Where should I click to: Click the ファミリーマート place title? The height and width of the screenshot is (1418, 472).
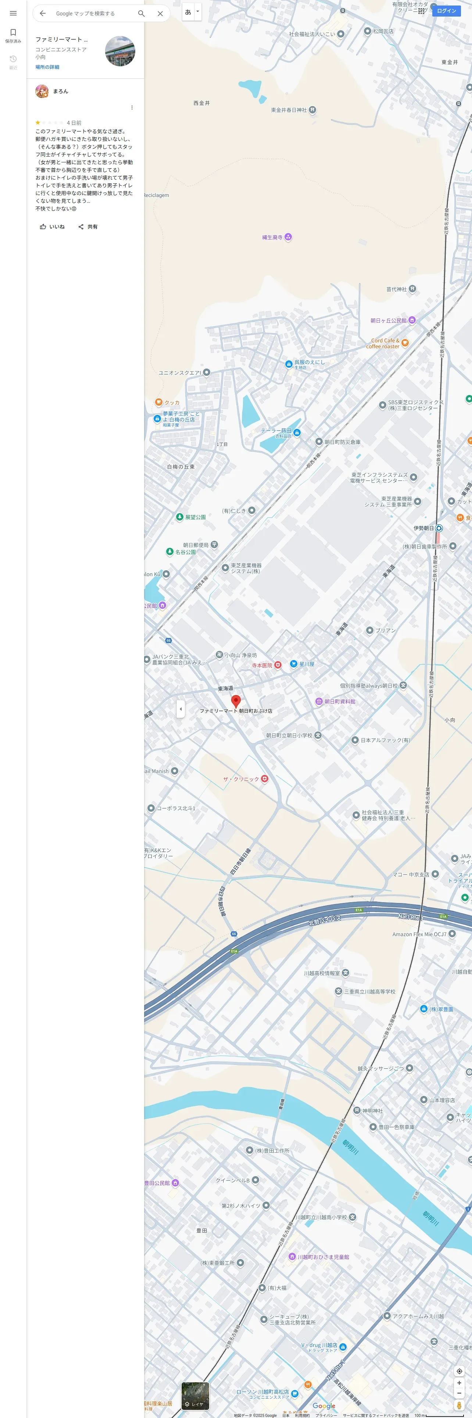point(61,40)
